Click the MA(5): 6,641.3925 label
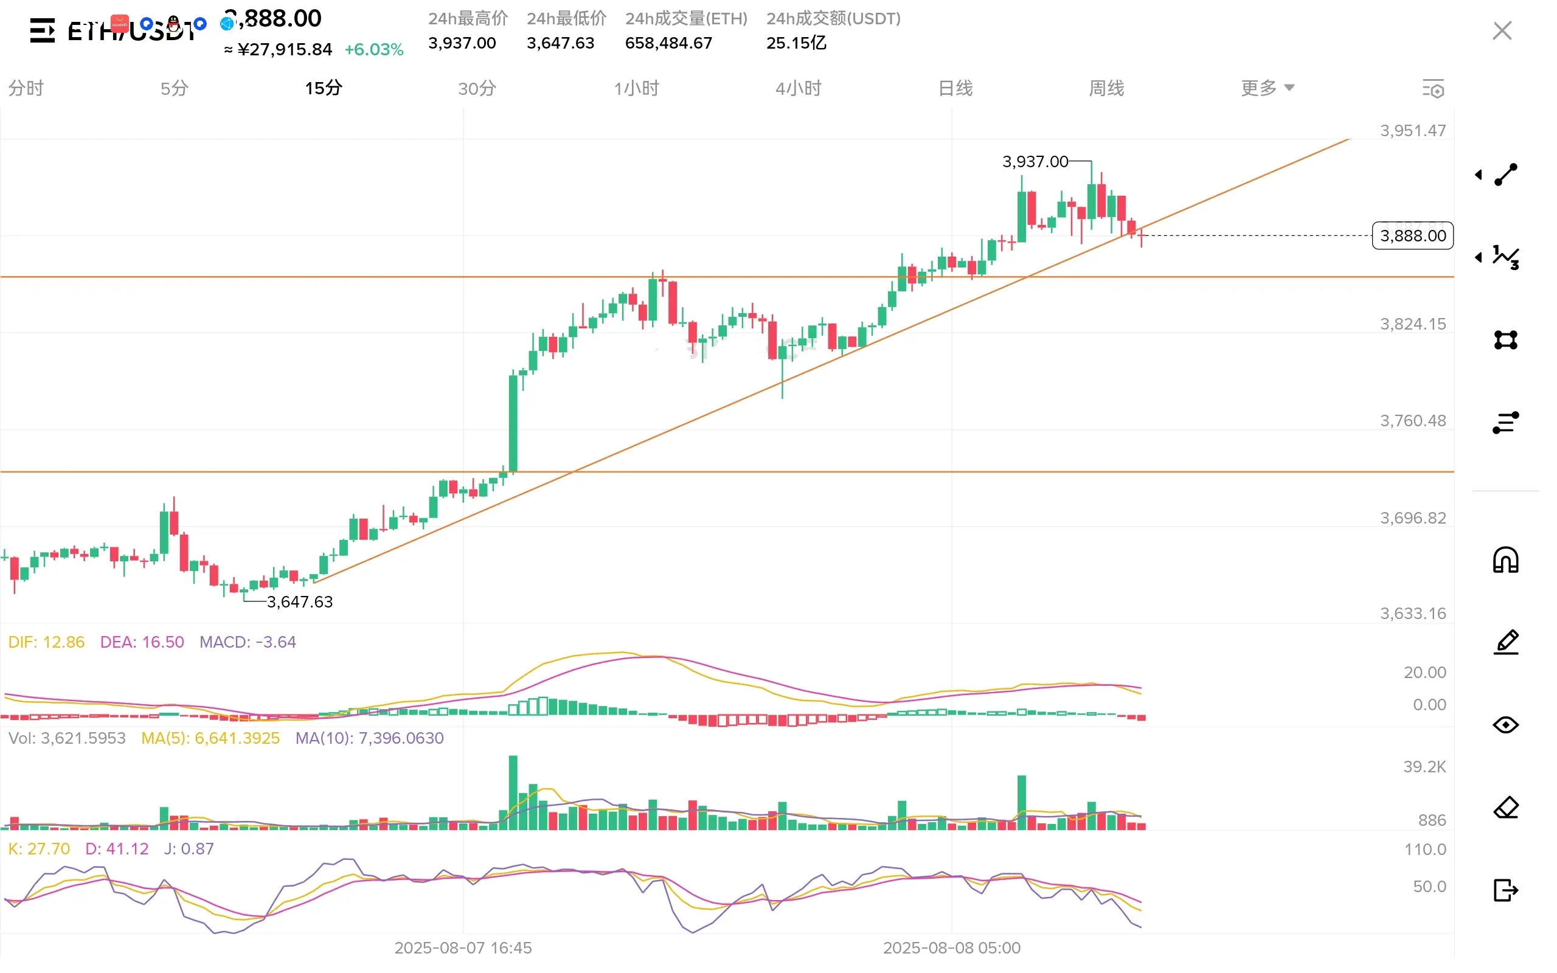 [210, 738]
